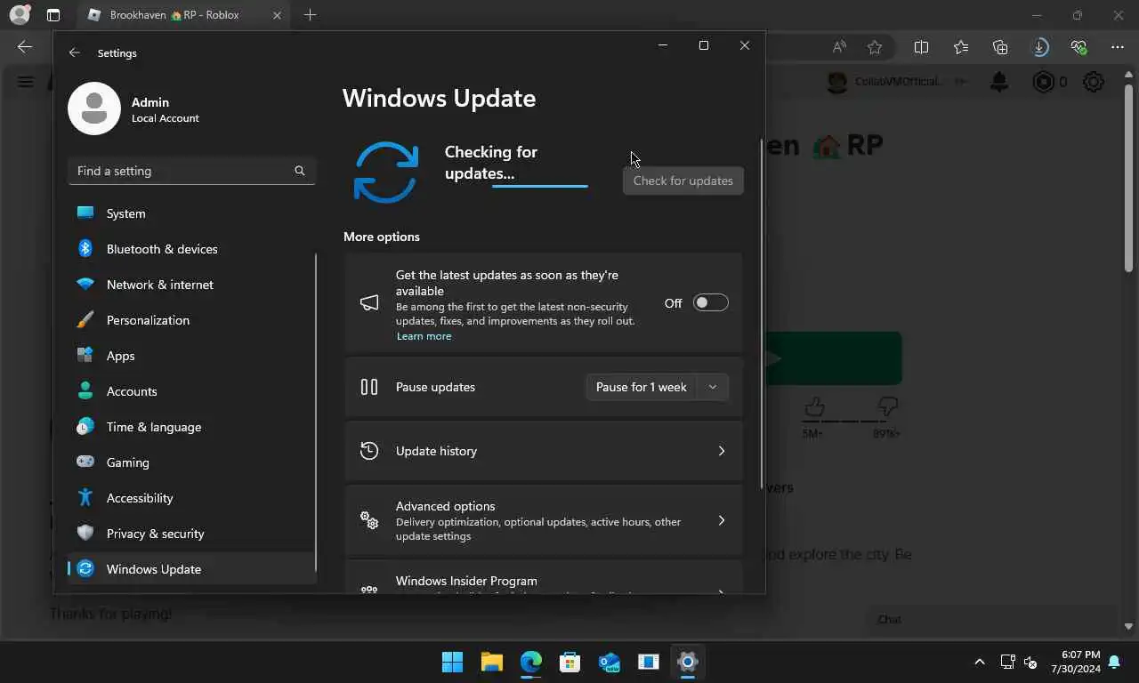The image size is (1139, 683).
Task: Close the Brookhaven RP browser tab
Action: 277,15
